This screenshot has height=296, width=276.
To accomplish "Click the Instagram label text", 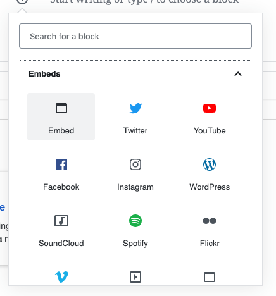I will click(x=135, y=187).
